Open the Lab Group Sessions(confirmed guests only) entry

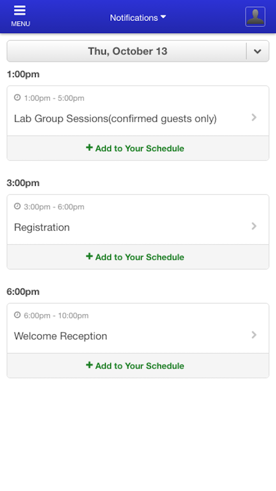tap(138, 111)
